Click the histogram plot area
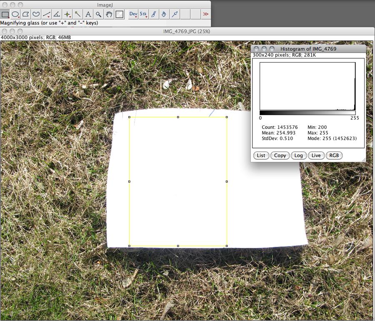 tap(307, 86)
